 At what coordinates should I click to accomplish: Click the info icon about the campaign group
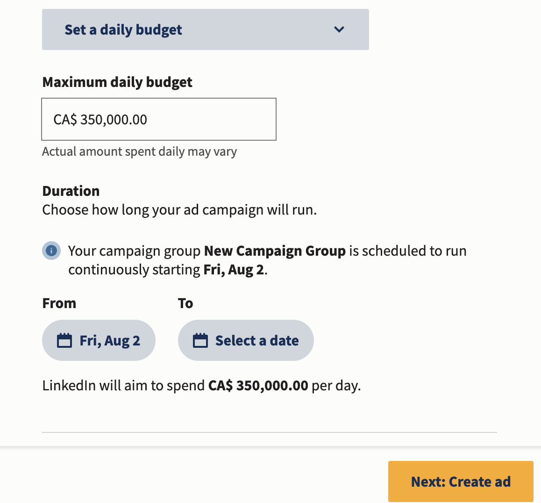point(51,251)
